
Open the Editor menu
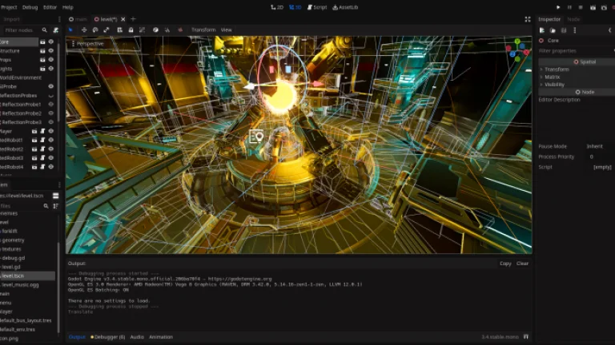50,7
